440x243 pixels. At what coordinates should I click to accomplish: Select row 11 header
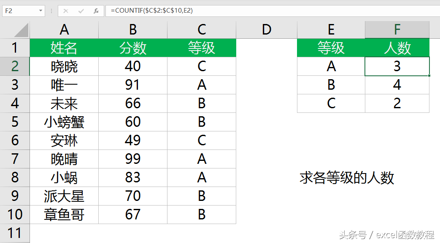pyautogui.click(x=15, y=233)
